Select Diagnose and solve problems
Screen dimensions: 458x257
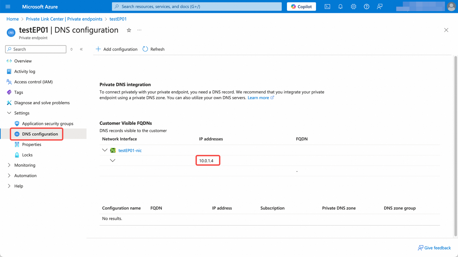point(42,103)
